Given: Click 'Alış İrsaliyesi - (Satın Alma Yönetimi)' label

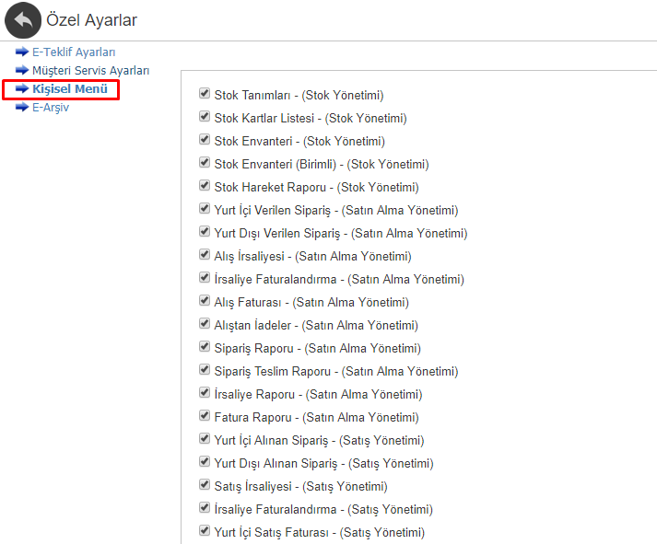Looking at the screenshot, I should pos(312,256).
